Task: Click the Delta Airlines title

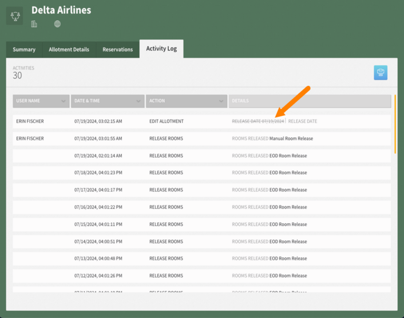Action: point(61,10)
